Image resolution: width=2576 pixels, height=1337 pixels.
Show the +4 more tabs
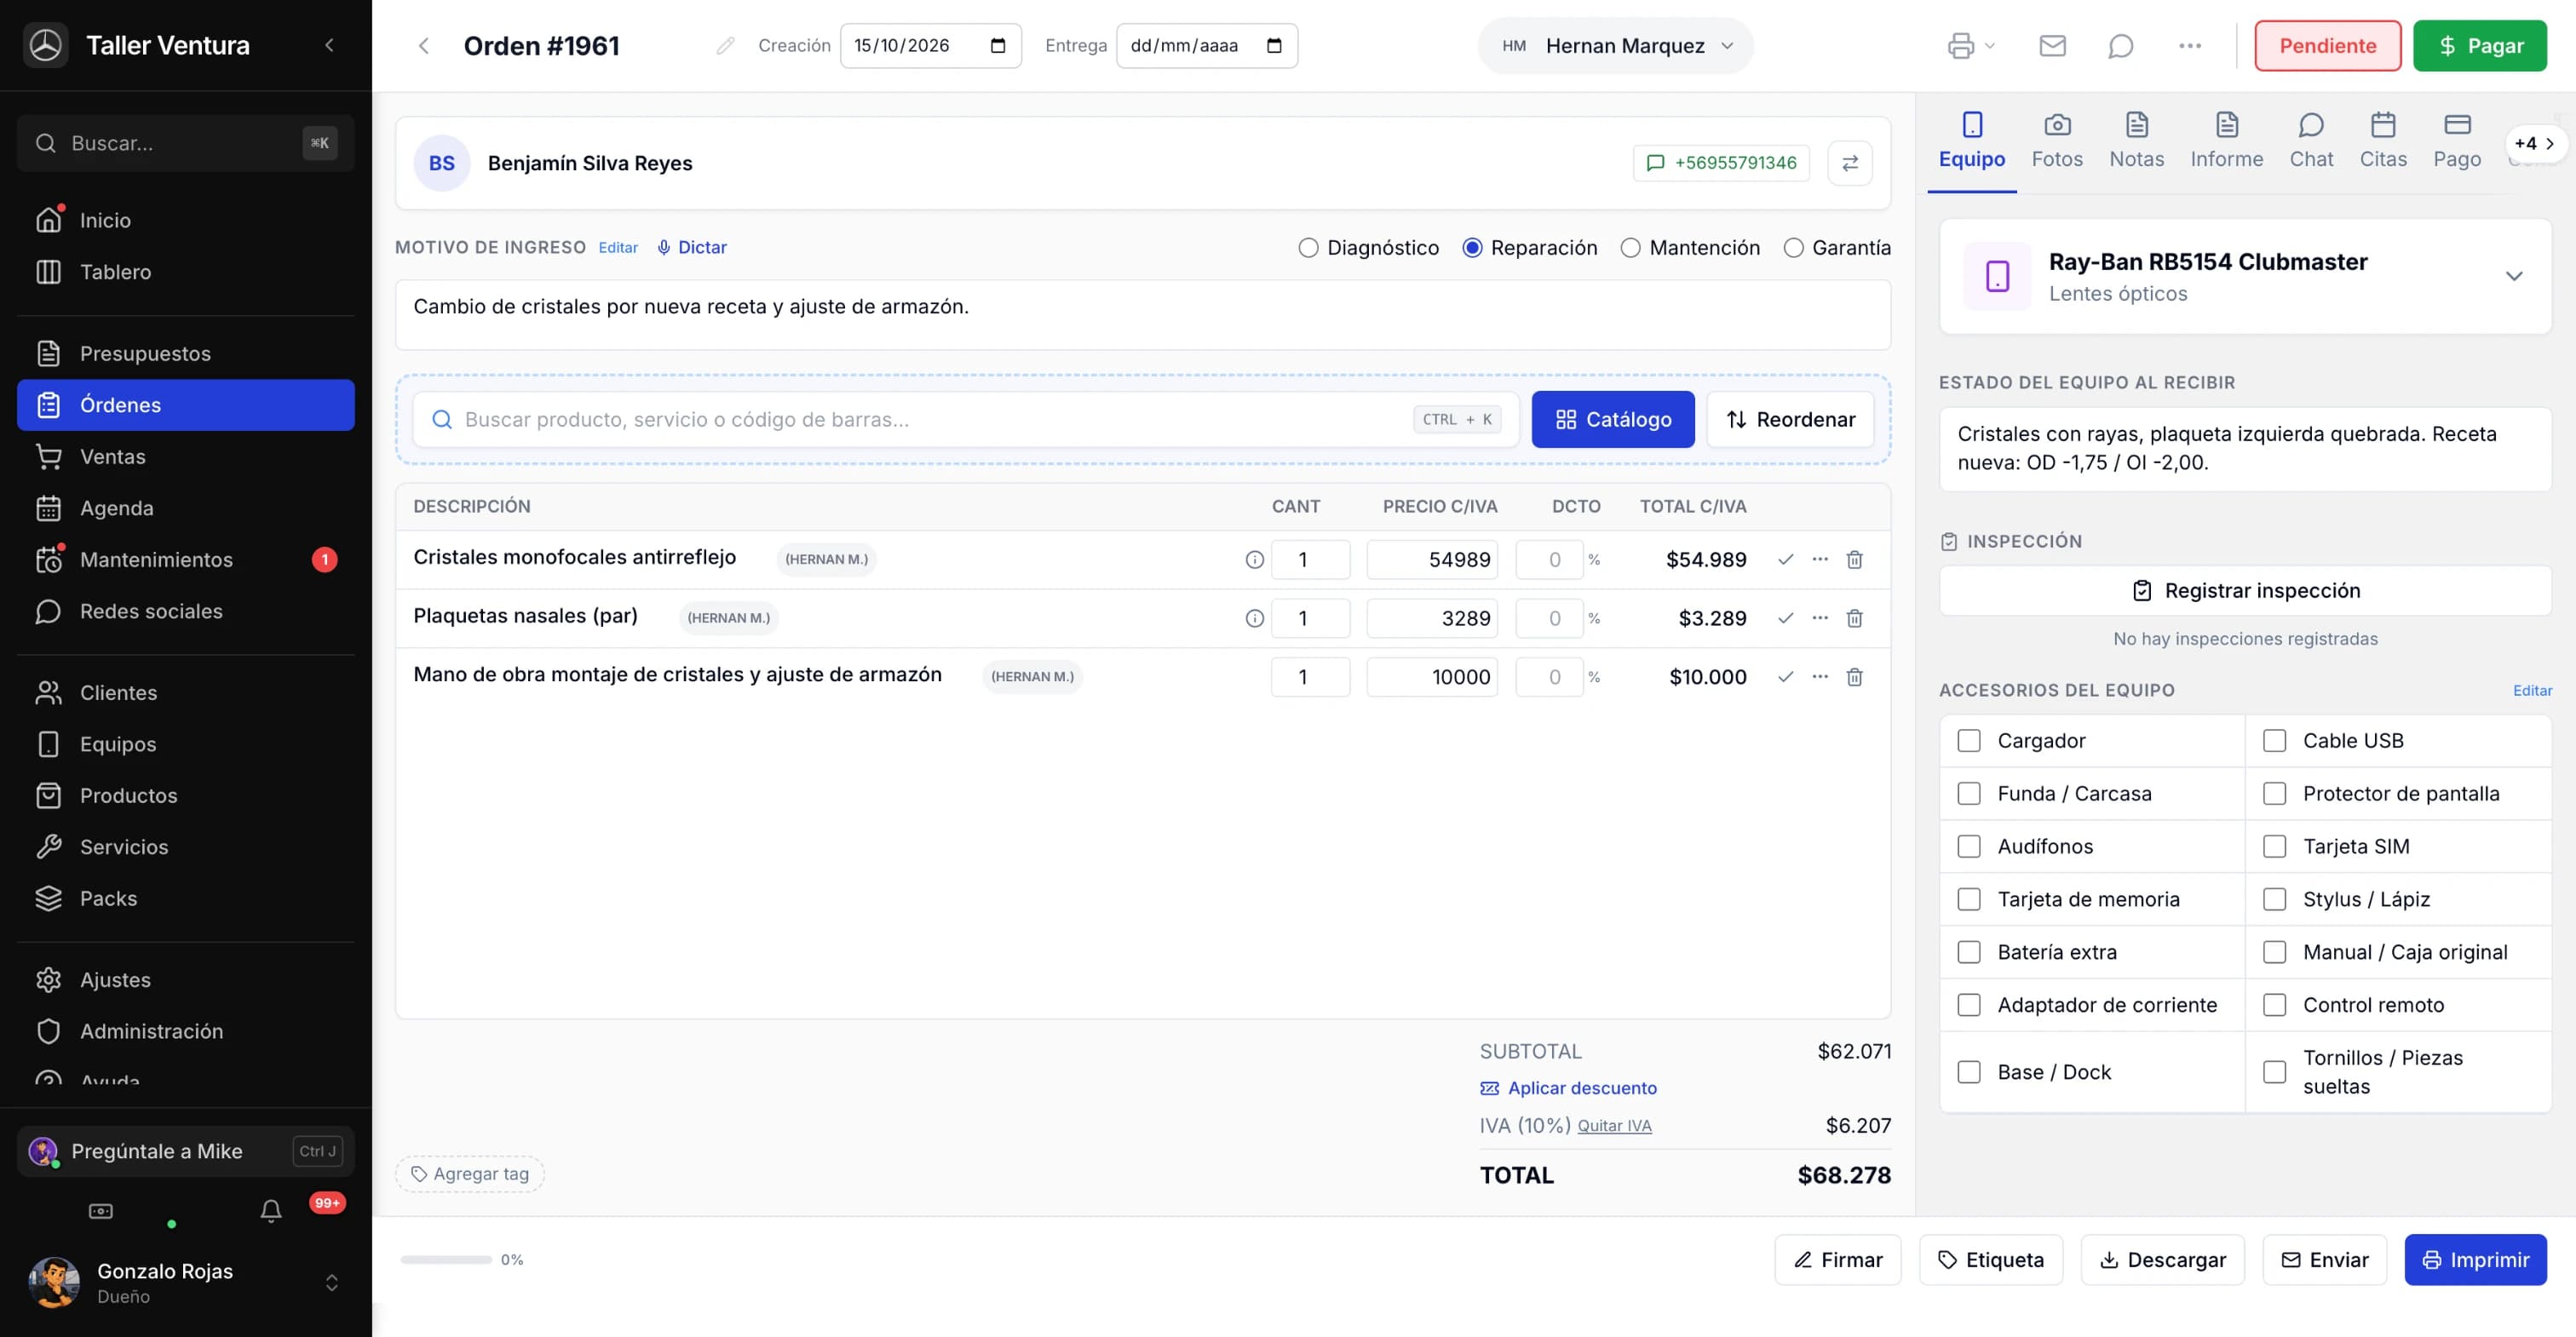(x=2535, y=143)
